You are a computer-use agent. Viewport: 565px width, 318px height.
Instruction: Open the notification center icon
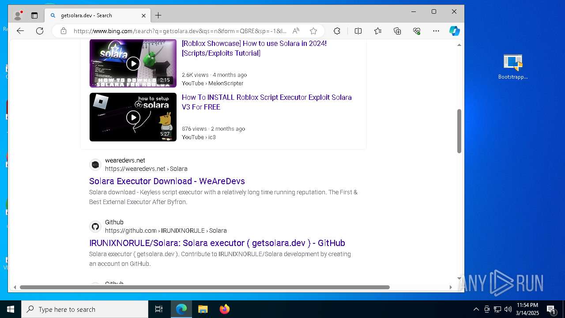(551, 309)
